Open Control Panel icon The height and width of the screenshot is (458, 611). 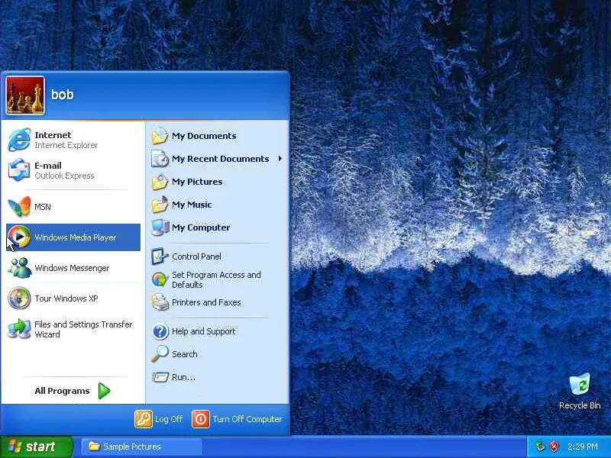coord(160,256)
